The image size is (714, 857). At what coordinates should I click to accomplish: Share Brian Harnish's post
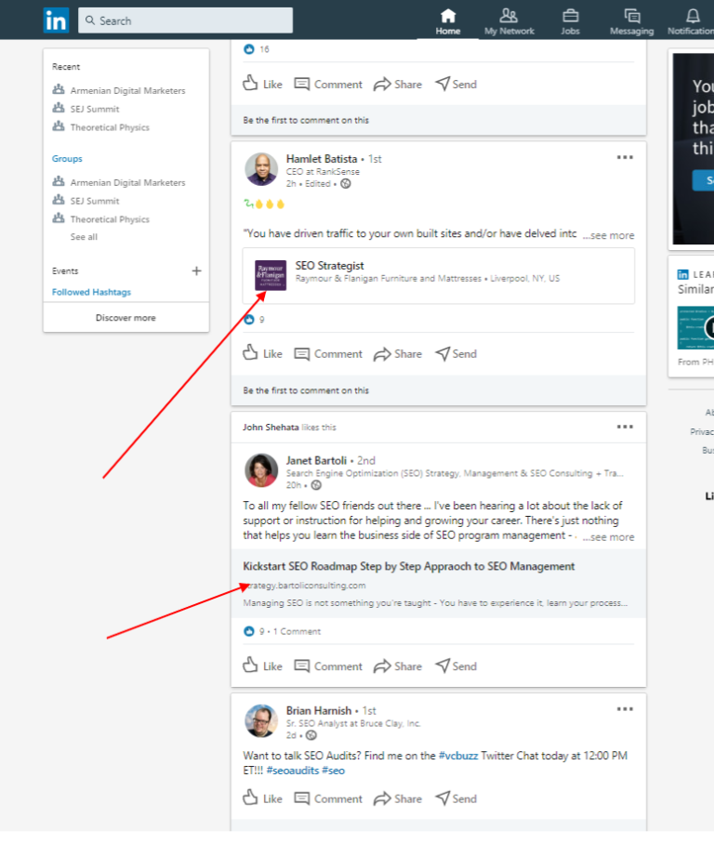398,798
